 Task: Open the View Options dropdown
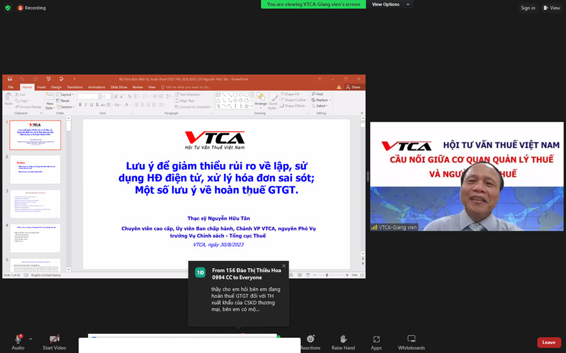tap(391, 4)
